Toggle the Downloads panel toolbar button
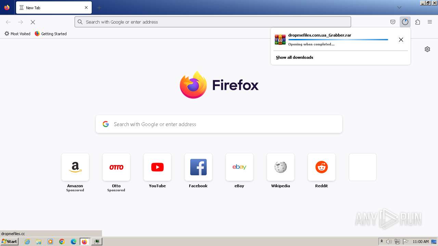This screenshot has height=246, width=438. pyautogui.click(x=405, y=22)
